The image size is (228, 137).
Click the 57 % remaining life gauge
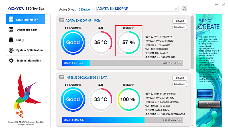pyautogui.click(x=129, y=42)
